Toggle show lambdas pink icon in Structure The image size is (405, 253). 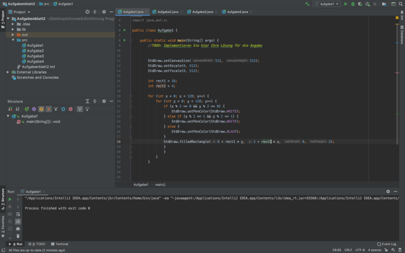(x=71, y=109)
